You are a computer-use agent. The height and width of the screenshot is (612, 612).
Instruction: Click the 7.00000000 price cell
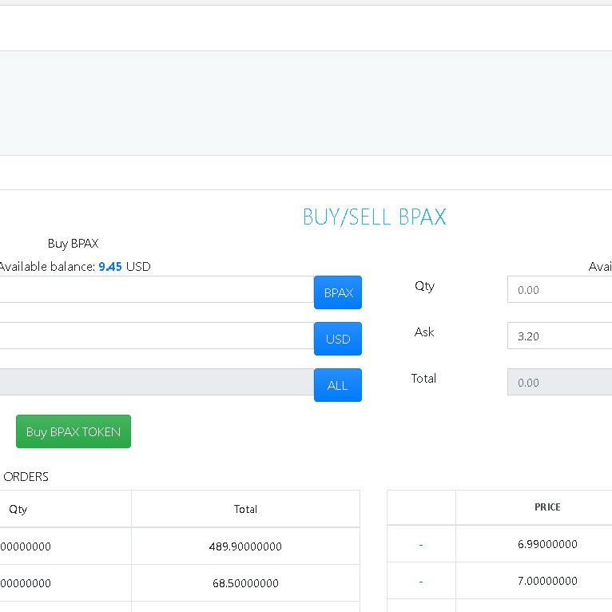tap(547, 581)
